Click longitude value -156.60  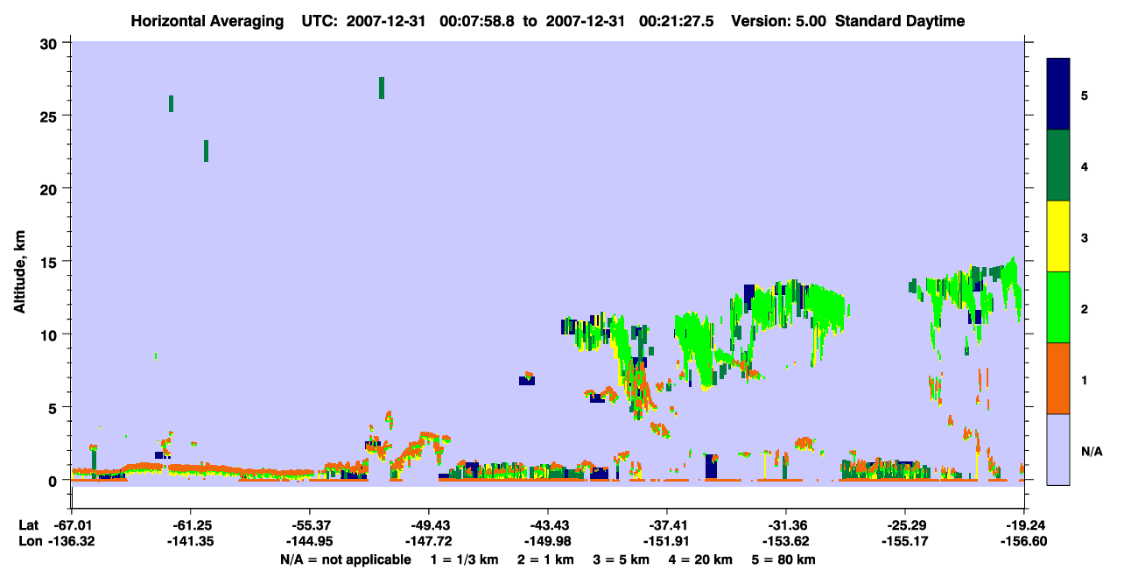coord(1023,542)
